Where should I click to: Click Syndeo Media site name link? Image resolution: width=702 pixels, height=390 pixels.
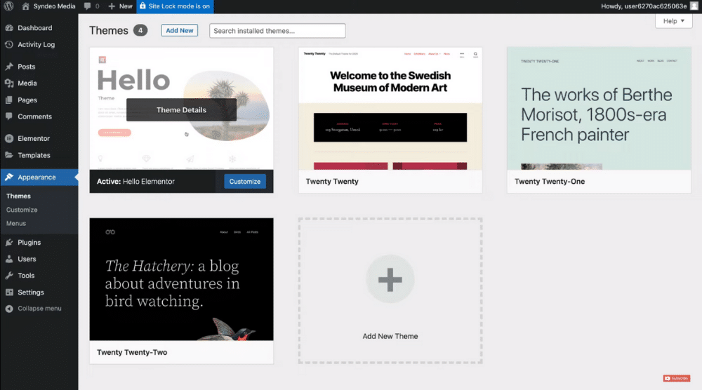54,6
